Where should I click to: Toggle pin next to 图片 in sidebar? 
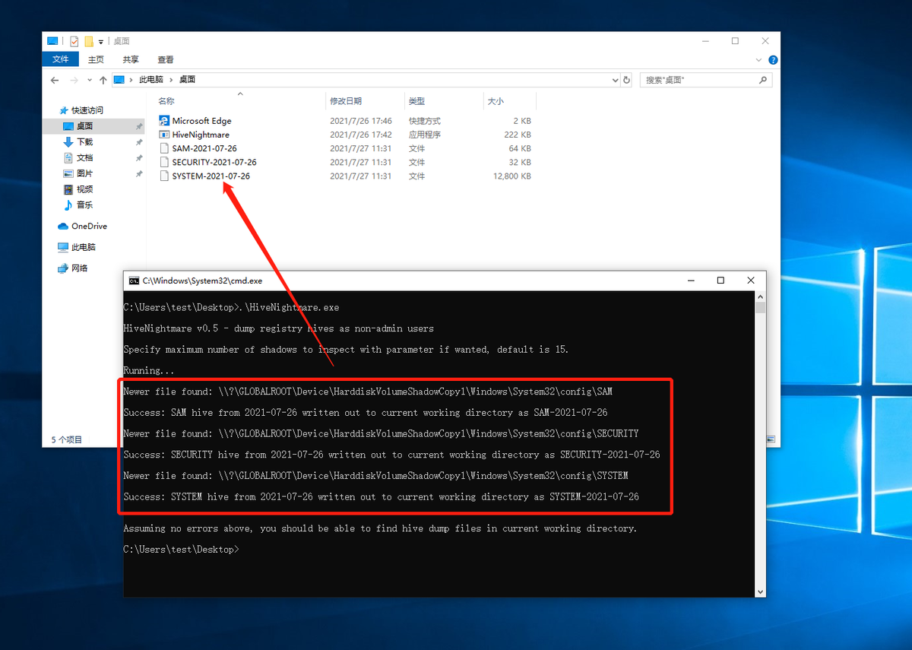(x=139, y=174)
